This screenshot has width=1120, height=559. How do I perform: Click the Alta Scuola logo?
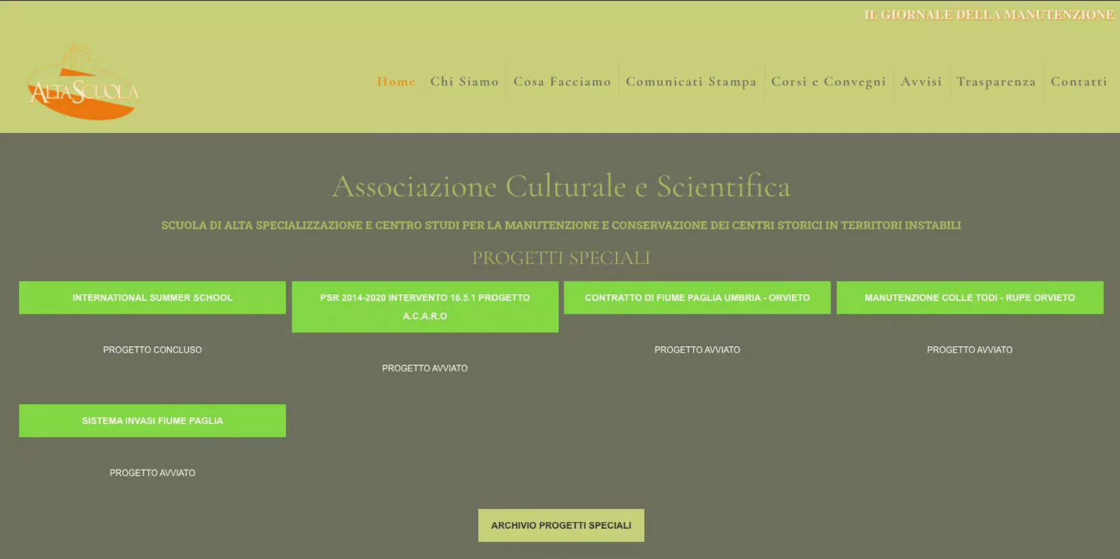click(x=83, y=83)
